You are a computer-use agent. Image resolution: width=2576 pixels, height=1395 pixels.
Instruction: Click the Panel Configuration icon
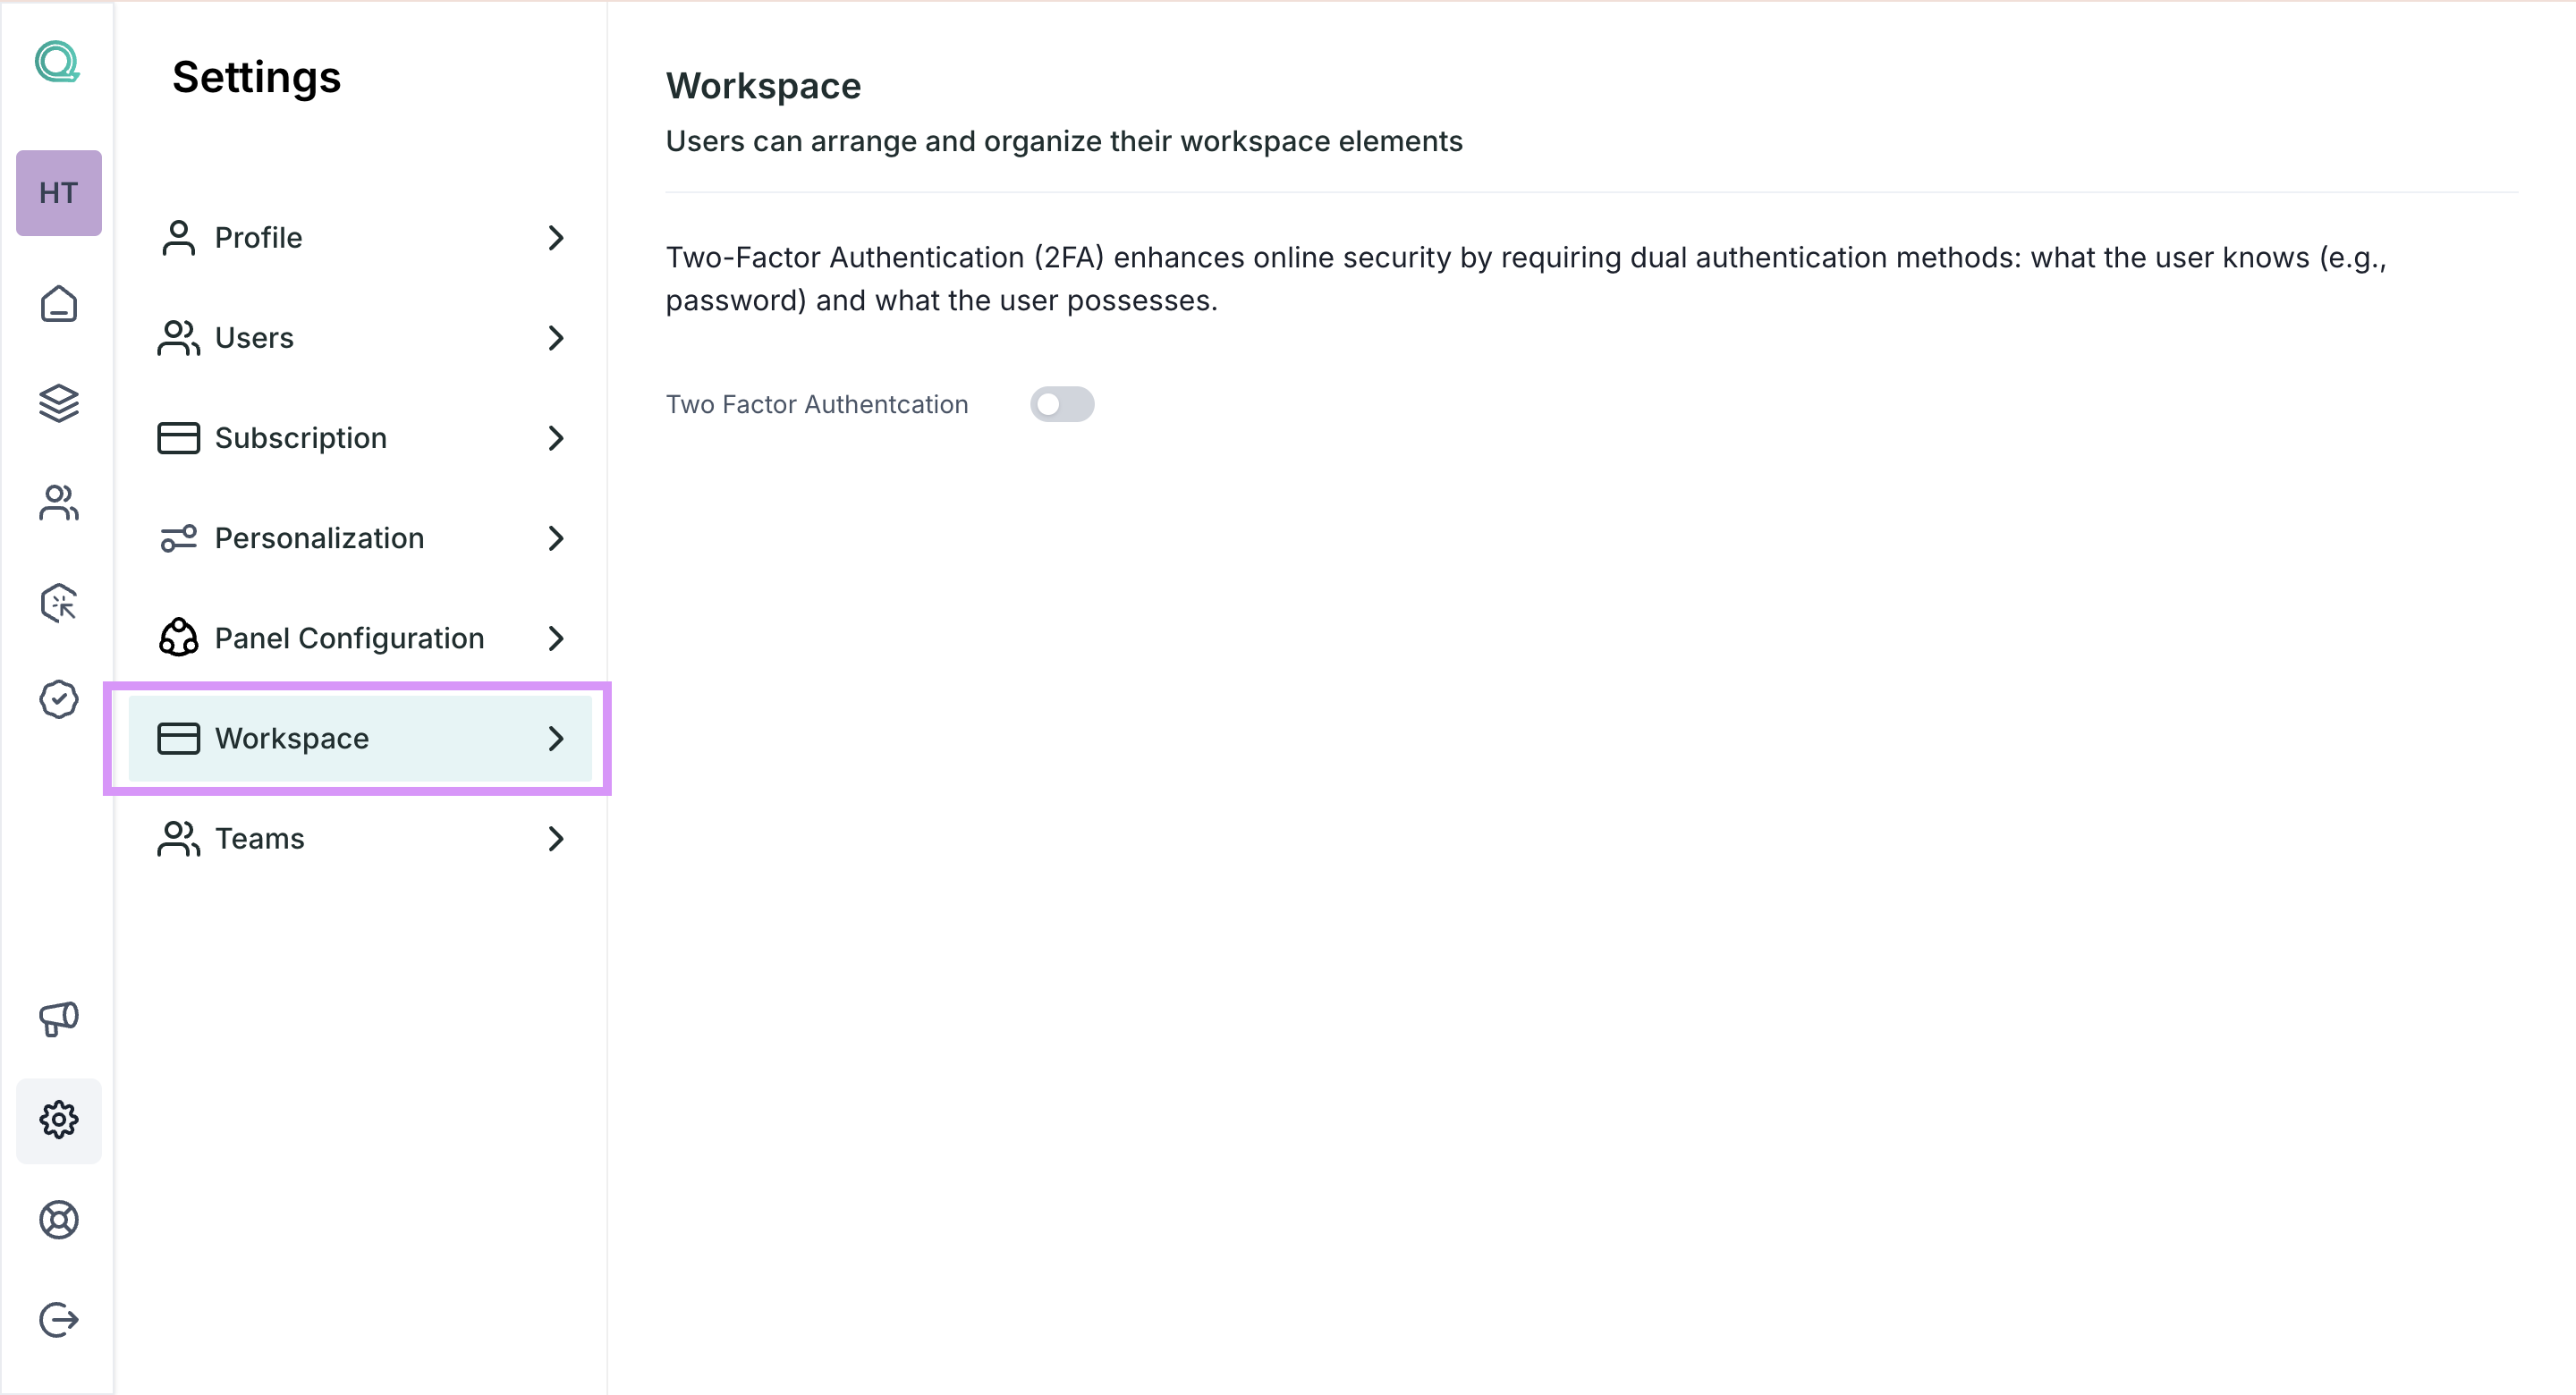(178, 638)
